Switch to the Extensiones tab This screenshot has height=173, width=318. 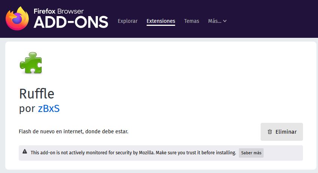(x=161, y=21)
